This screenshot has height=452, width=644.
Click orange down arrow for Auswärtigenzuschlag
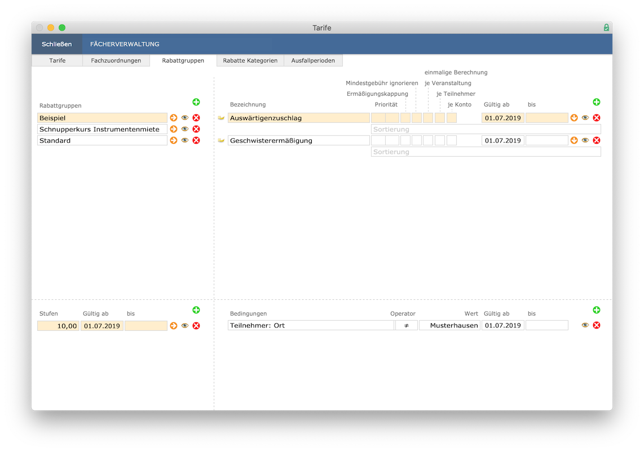click(574, 118)
